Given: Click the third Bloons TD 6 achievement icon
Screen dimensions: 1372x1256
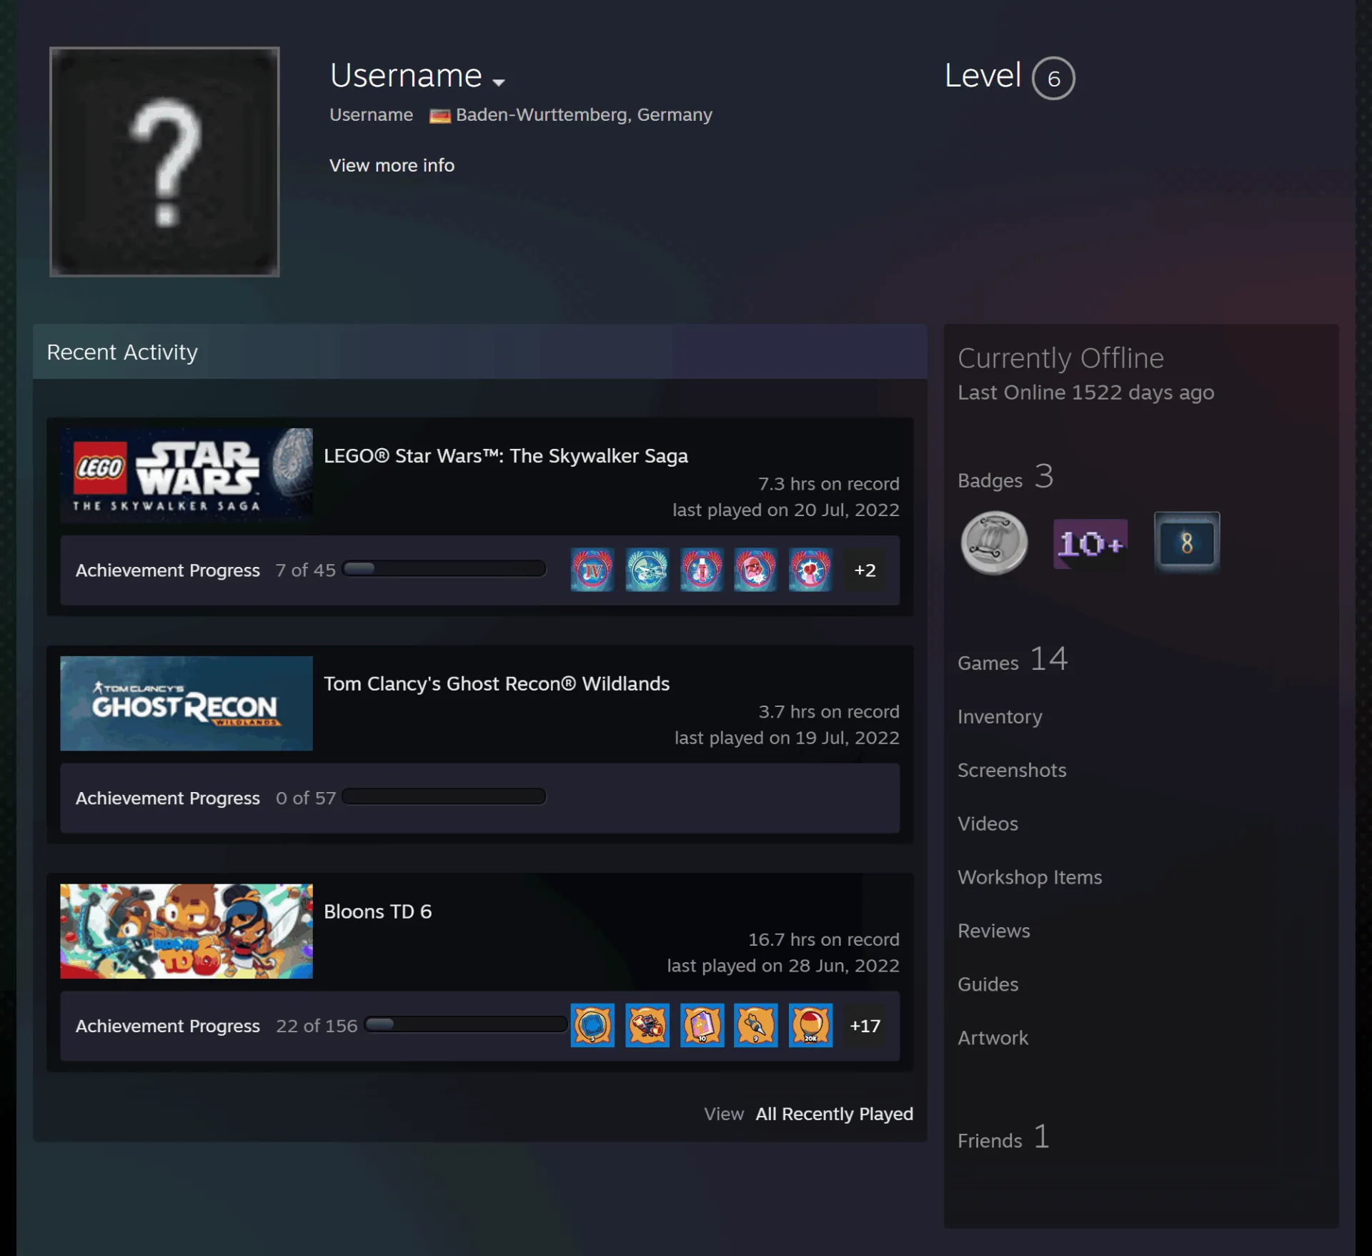Looking at the screenshot, I should pos(702,1026).
